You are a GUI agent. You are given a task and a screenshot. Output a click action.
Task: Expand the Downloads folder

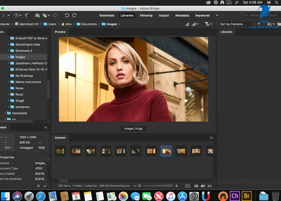pyautogui.click(x=5, y=113)
